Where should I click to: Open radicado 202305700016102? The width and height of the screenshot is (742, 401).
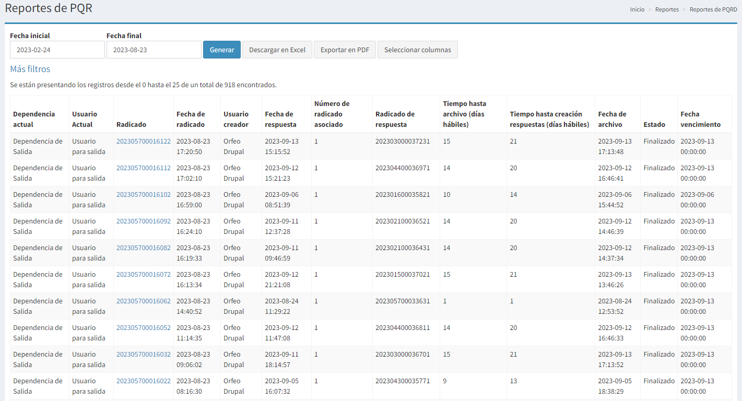click(x=143, y=194)
